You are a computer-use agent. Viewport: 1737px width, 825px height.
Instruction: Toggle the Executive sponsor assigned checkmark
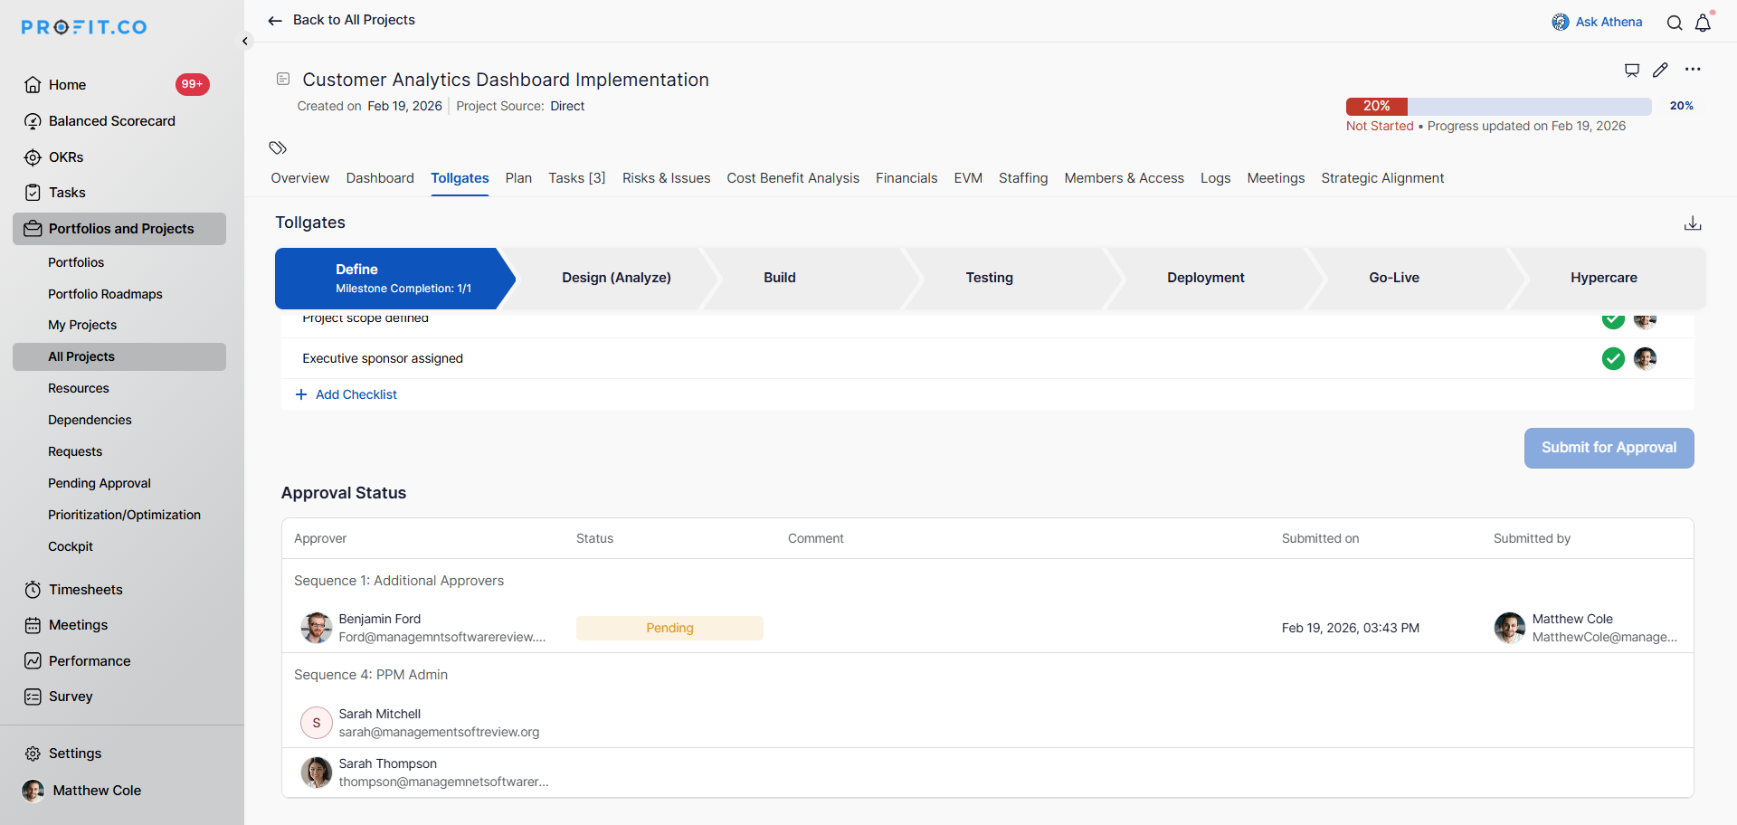(x=1613, y=359)
